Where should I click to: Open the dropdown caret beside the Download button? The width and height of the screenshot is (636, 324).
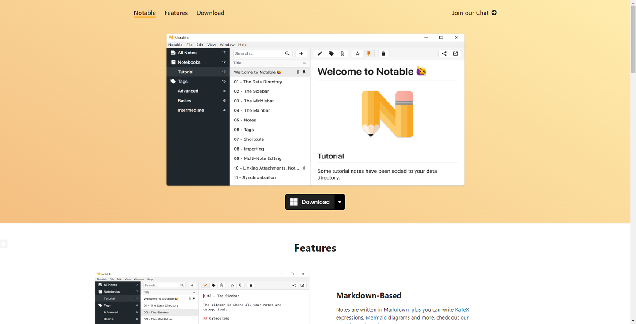click(340, 202)
